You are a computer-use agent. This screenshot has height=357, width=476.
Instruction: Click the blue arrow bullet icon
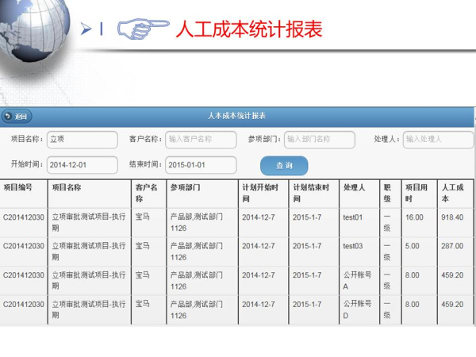(x=86, y=29)
